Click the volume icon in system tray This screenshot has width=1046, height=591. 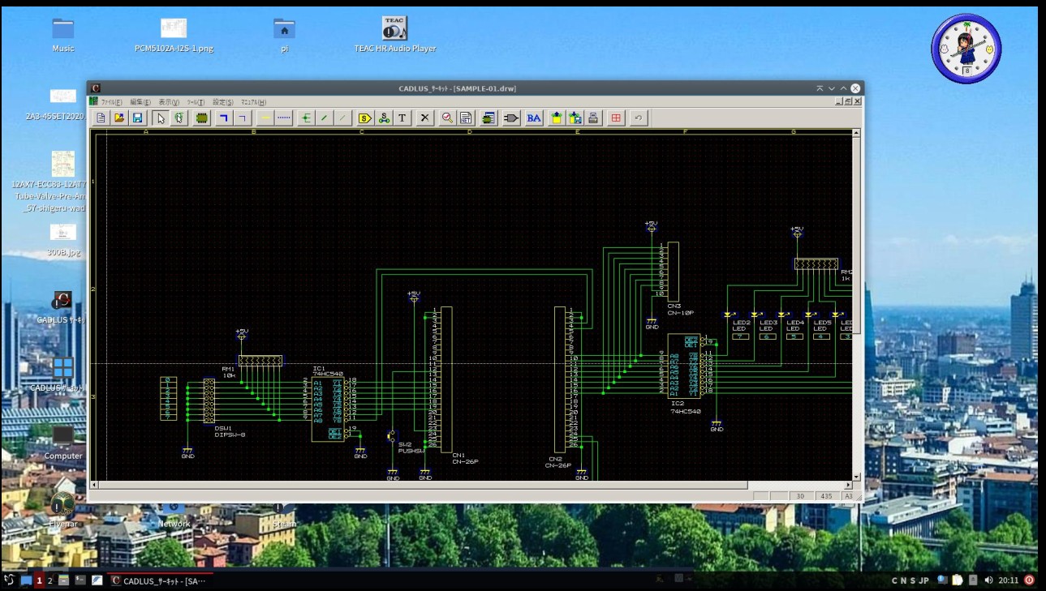tap(988, 580)
